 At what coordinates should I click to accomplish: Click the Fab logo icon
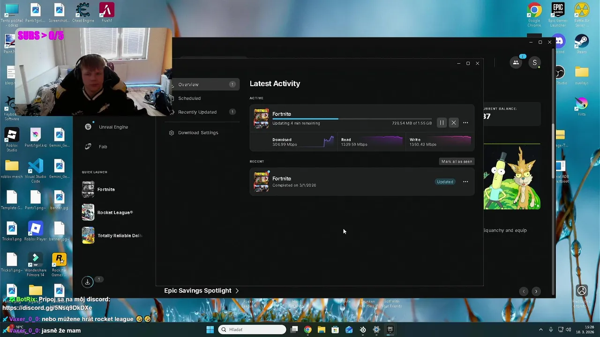(x=88, y=147)
